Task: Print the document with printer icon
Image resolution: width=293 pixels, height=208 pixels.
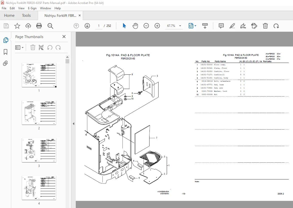Action: tap(39, 26)
